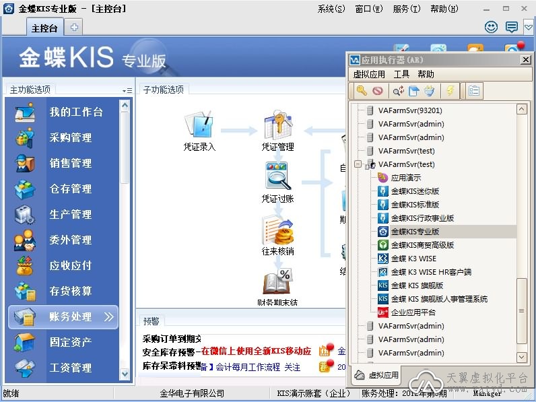Image resolution: width=536 pixels, height=402 pixels.
Task: Click the list view icon in 应用执行器 toolbar
Action: [474, 91]
